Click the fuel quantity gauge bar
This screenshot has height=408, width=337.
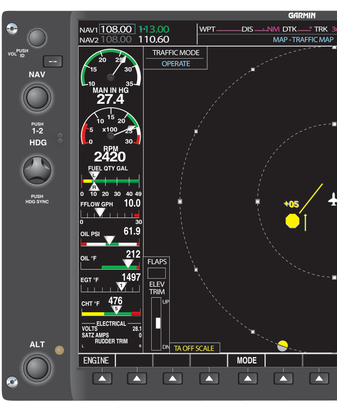pyautogui.click(x=111, y=181)
